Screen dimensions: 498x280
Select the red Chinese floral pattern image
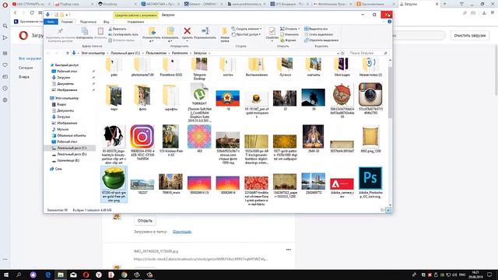[256, 184]
